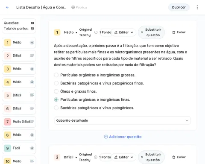Screen dimensions: 205x164
Task: Jump to question 6 Difícil in sidebar
Action: [x=19, y=108]
